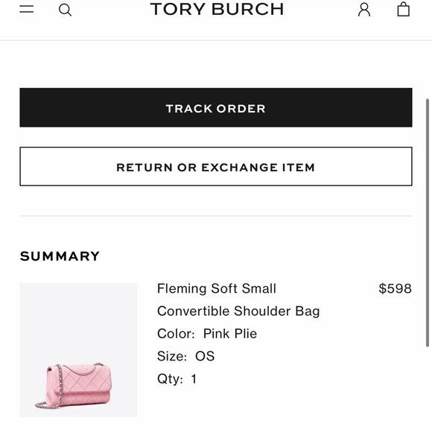Go home via the Tory Burch logo
Image resolution: width=432 pixels, height=432 pixels.
pos(217,9)
